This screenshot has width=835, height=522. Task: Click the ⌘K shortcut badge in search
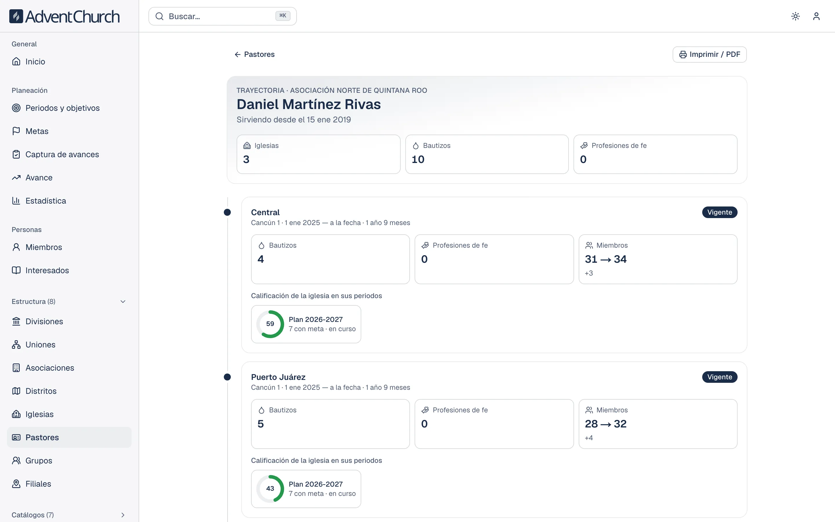coord(283,16)
